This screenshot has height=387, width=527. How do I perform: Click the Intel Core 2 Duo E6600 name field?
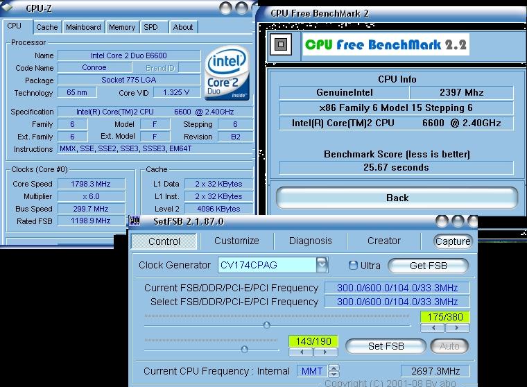pos(129,55)
